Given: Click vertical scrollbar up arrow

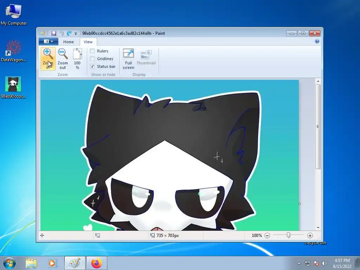Looking at the screenshot, I should (318, 81).
